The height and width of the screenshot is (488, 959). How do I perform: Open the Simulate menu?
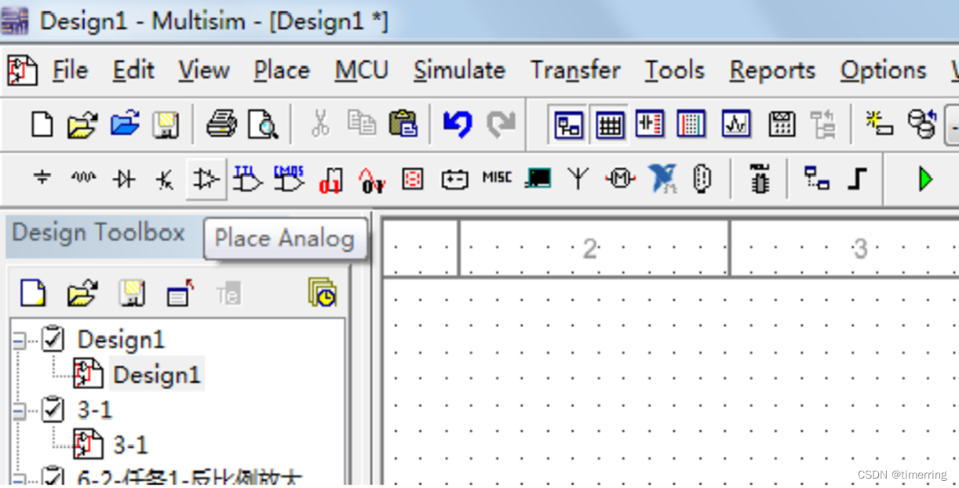459,71
